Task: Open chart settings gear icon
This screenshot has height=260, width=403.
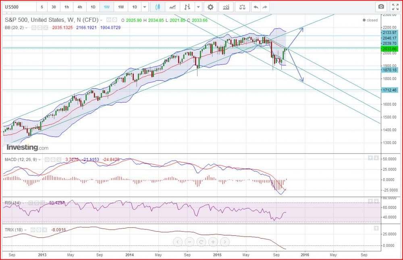Action: (x=210, y=7)
